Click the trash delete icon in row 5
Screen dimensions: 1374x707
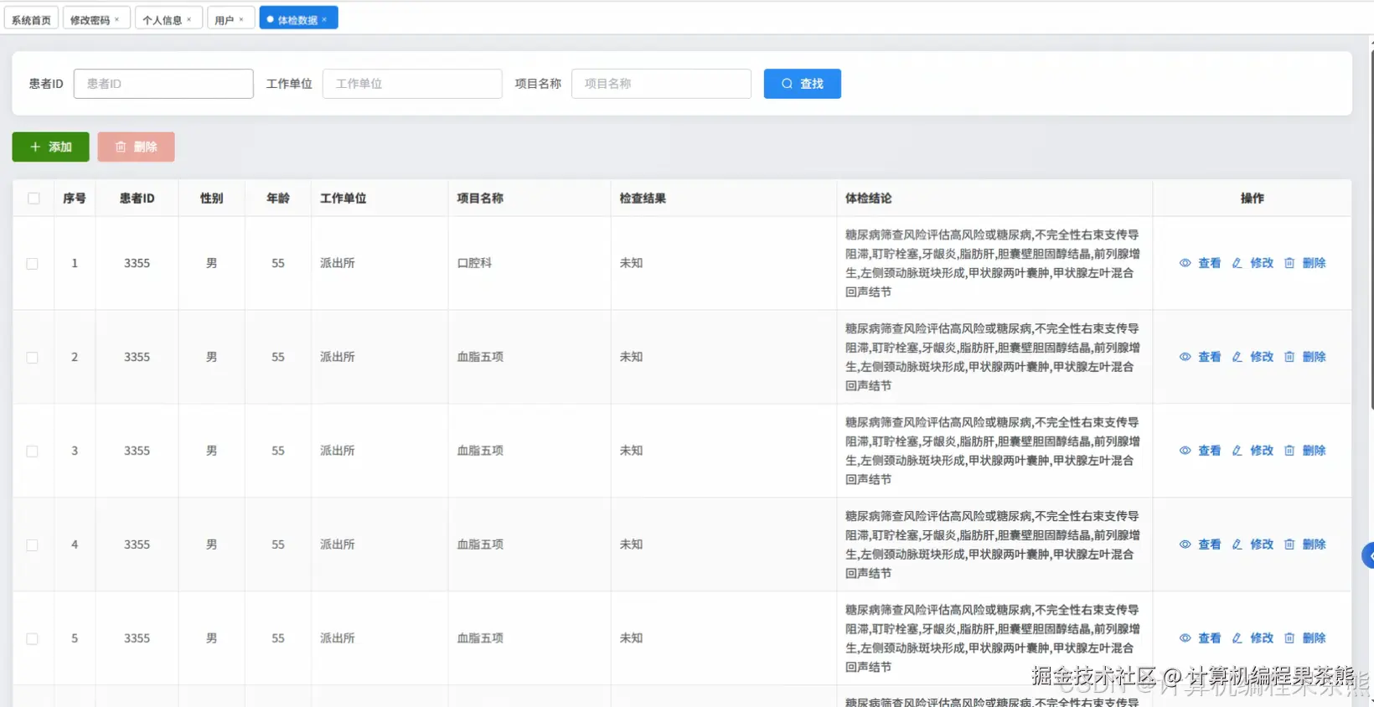point(1289,638)
